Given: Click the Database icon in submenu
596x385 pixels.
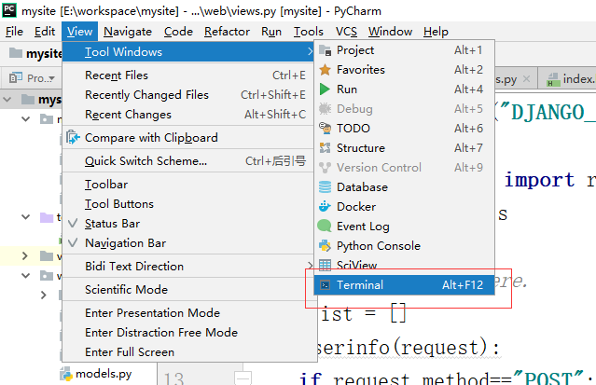Looking at the screenshot, I should (325, 187).
